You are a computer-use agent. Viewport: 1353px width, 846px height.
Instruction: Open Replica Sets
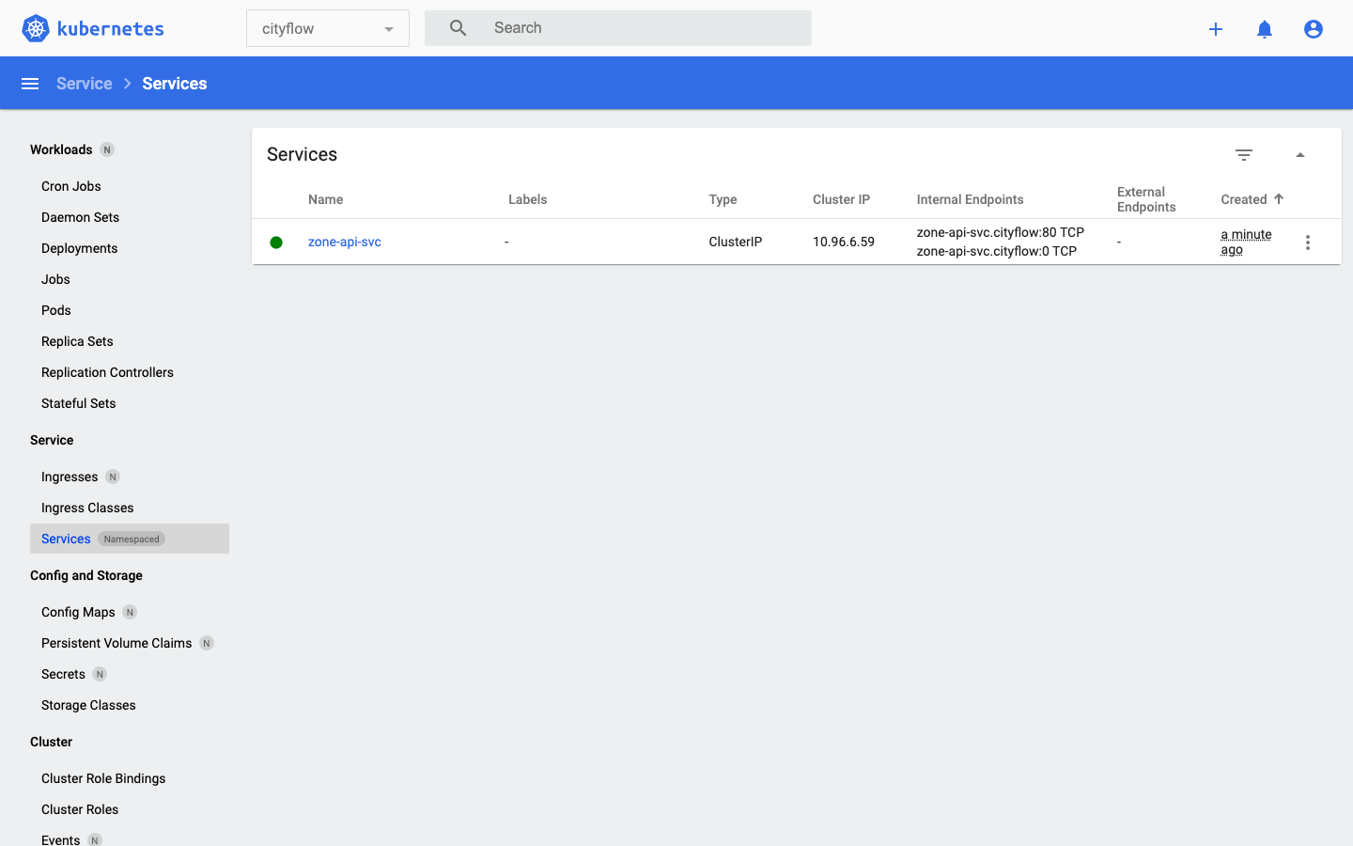[77, 341]
